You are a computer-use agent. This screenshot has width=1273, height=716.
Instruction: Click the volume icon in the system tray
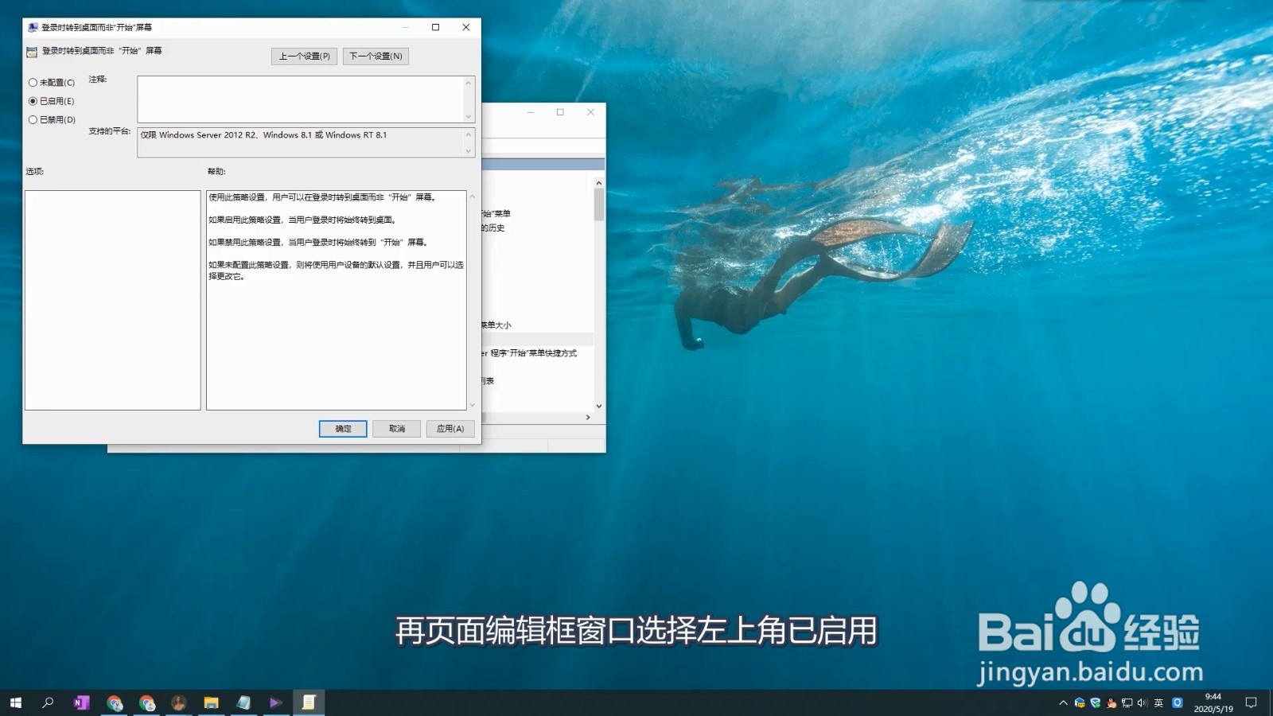point(1142,702)
